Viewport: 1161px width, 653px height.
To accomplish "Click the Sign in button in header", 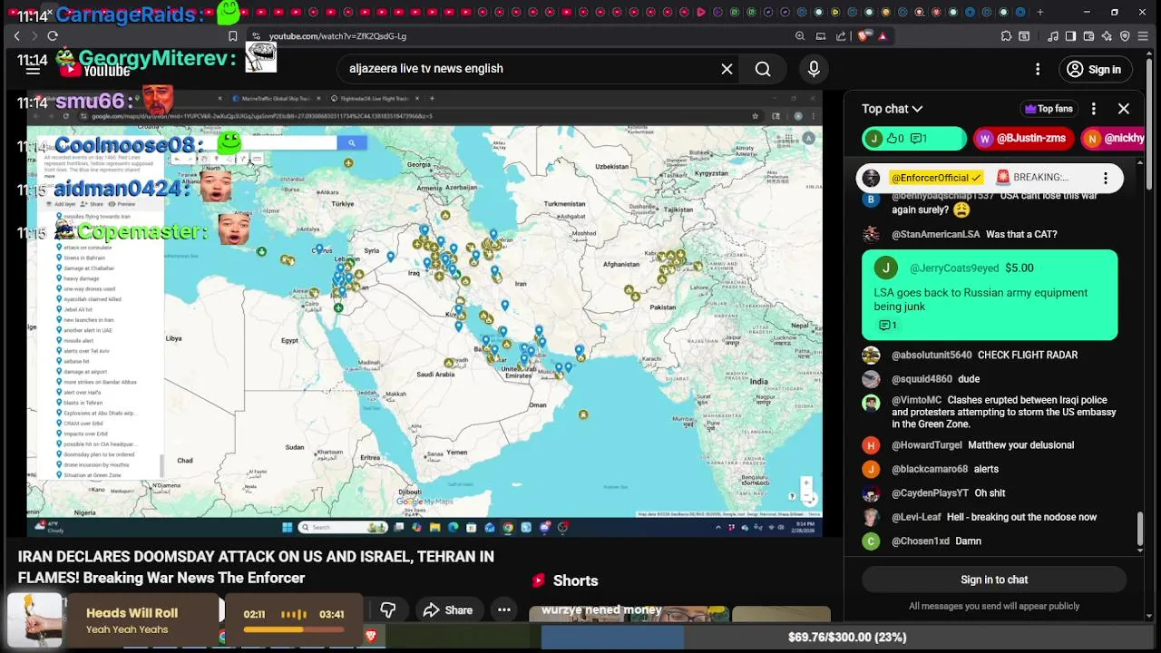I will [1094, 69].
